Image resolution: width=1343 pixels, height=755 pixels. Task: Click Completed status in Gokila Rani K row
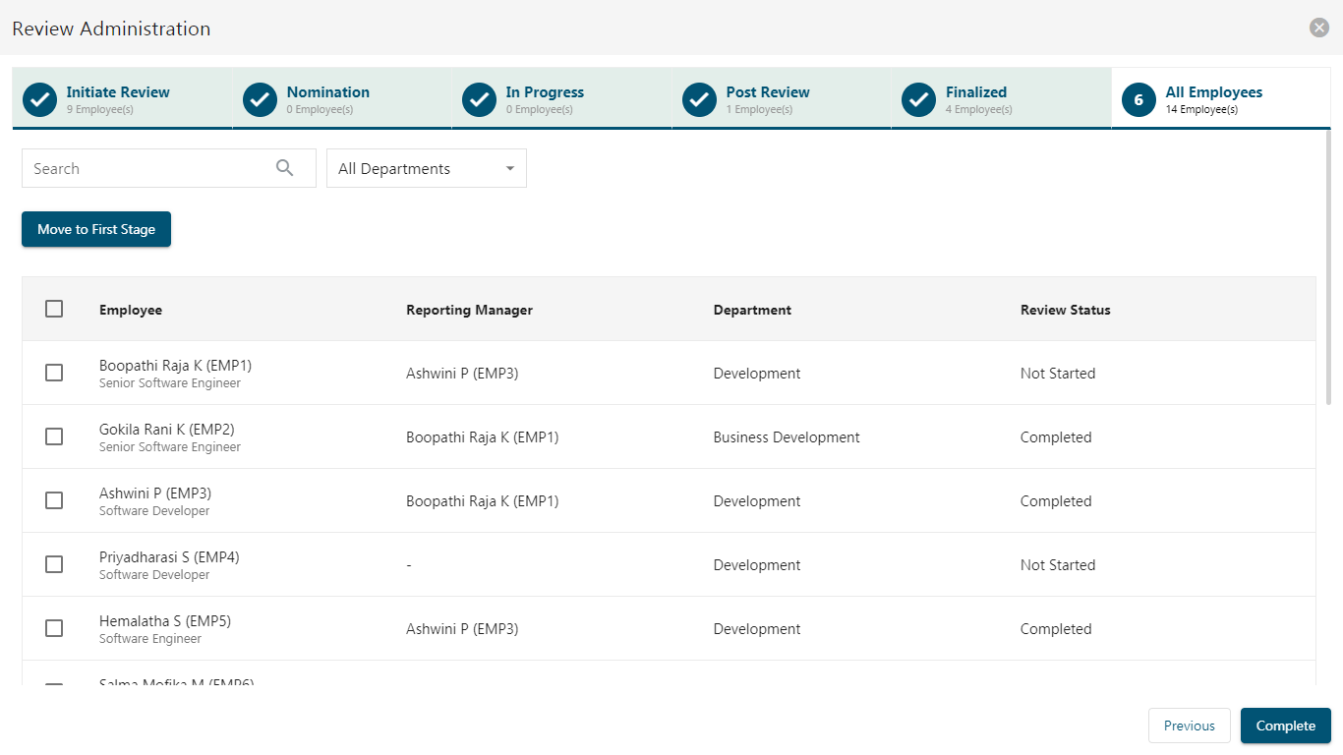tap(1056, 437)
